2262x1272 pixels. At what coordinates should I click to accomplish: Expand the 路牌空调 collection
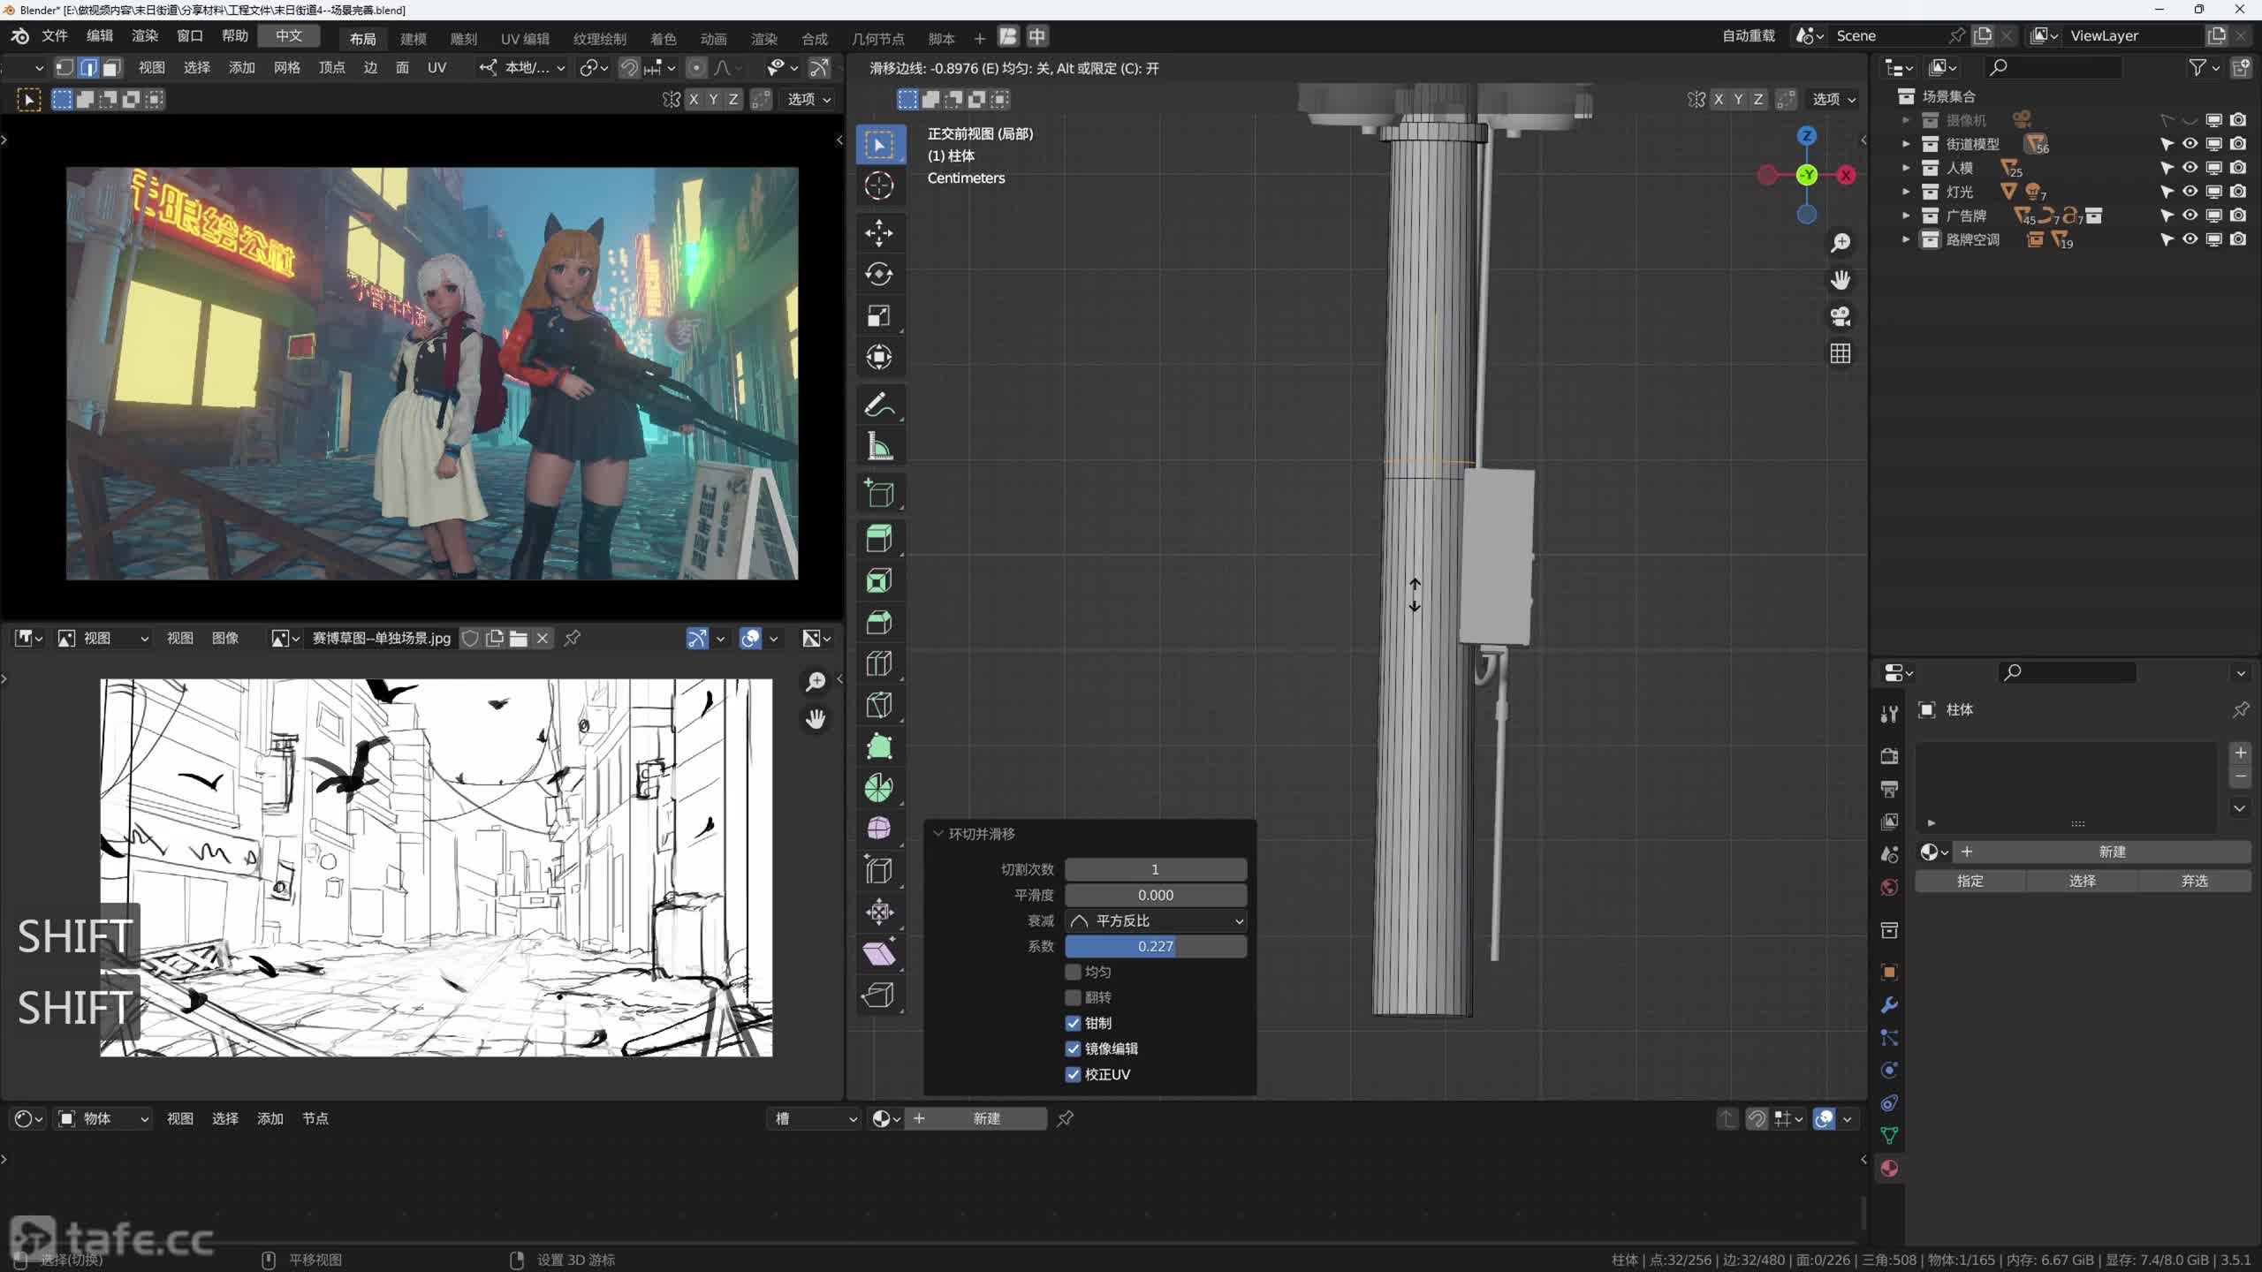pyautogui.click(x=1906, y=239)
